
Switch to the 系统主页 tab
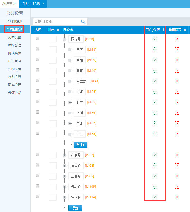(9, 4)
